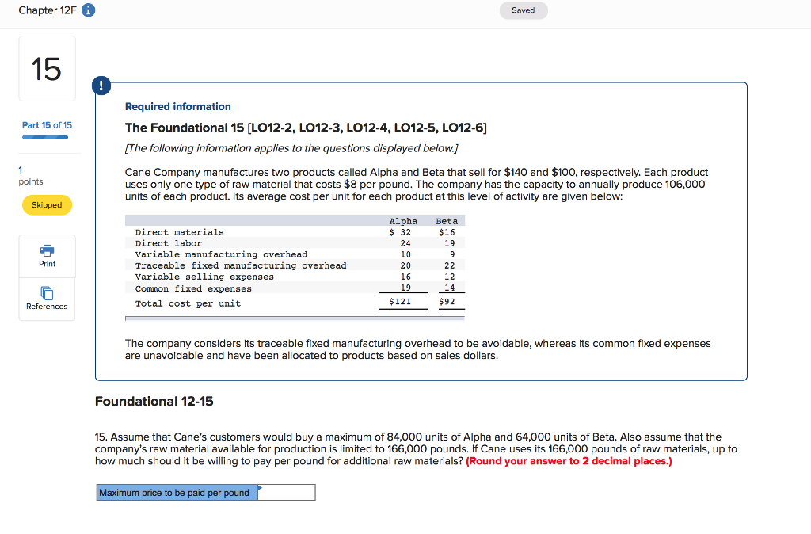Click the yellow Skipped status badge

pos(47,204)
